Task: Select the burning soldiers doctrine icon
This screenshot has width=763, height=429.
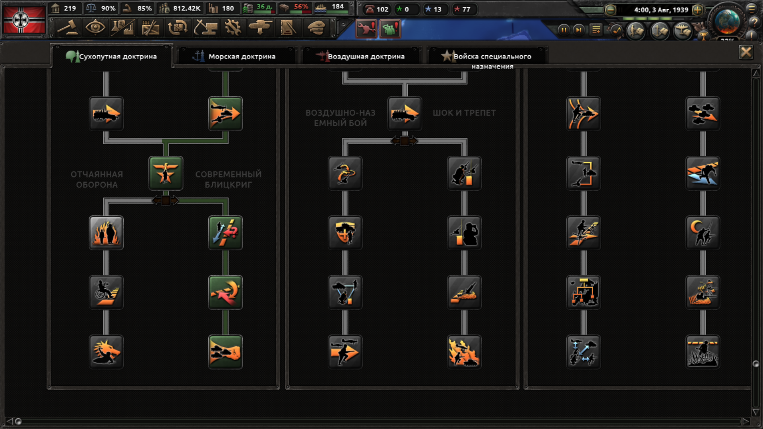Action: 106,233
